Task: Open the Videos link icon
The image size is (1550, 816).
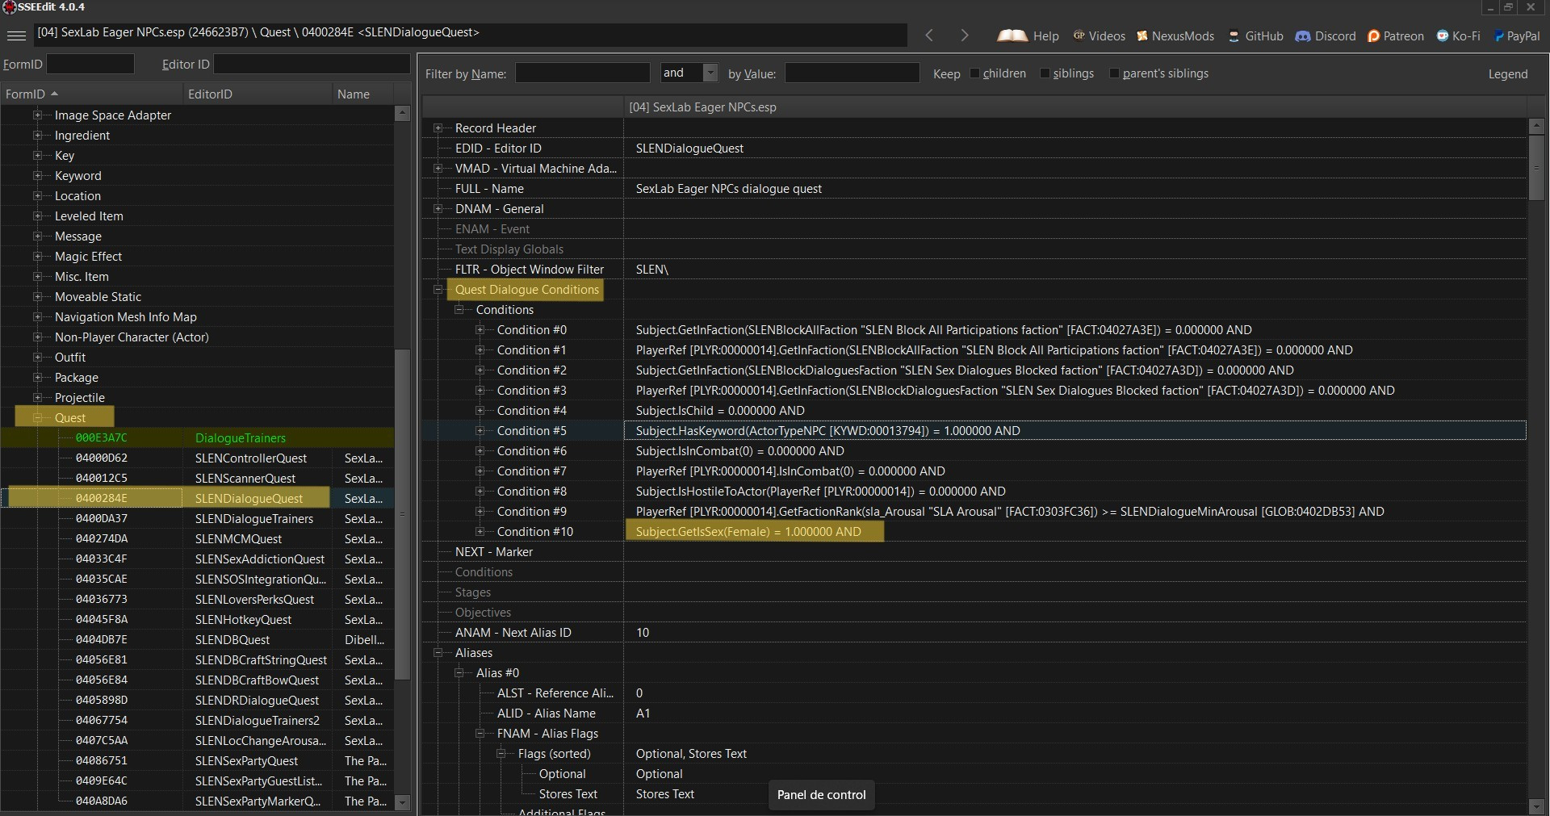Action: tap(1079, 36)
